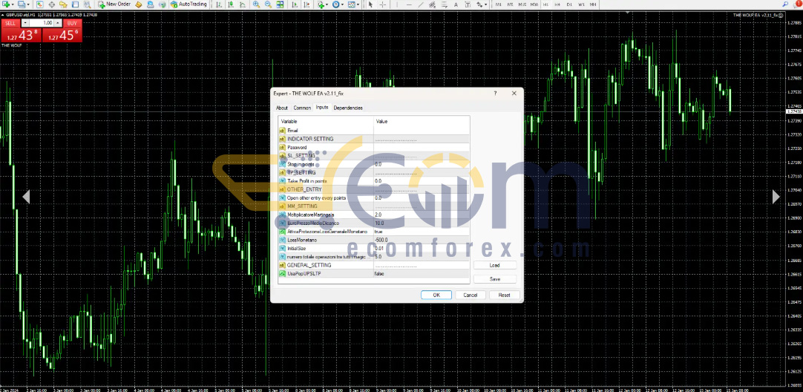Increase one-click trading volume arrow
The width and height of the screenshot is (803, 392).
click(58, 23)
